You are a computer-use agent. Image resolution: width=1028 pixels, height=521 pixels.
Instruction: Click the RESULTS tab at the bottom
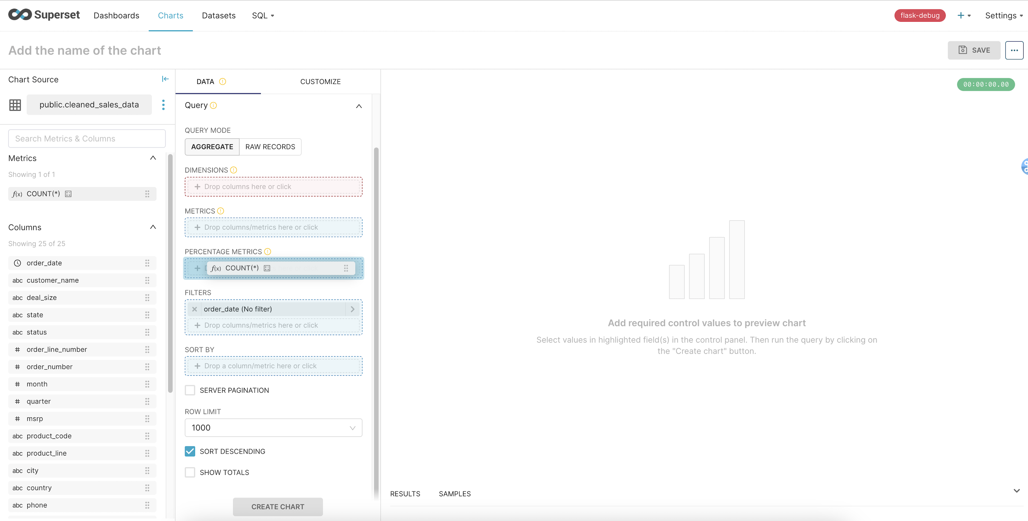[405, 494]
